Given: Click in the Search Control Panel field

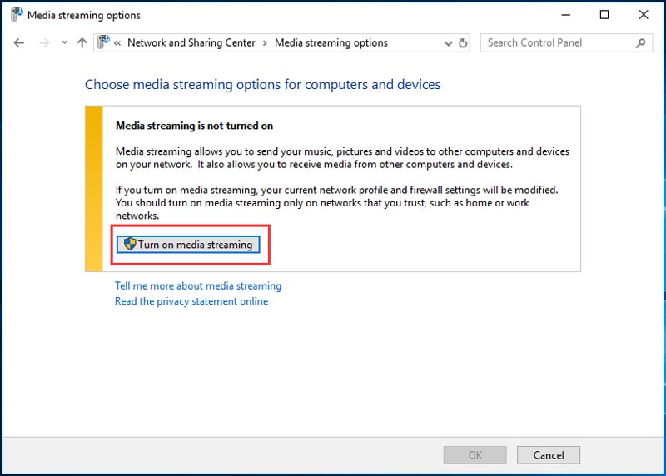Looking at the screenshot, I should coord(566,43).
